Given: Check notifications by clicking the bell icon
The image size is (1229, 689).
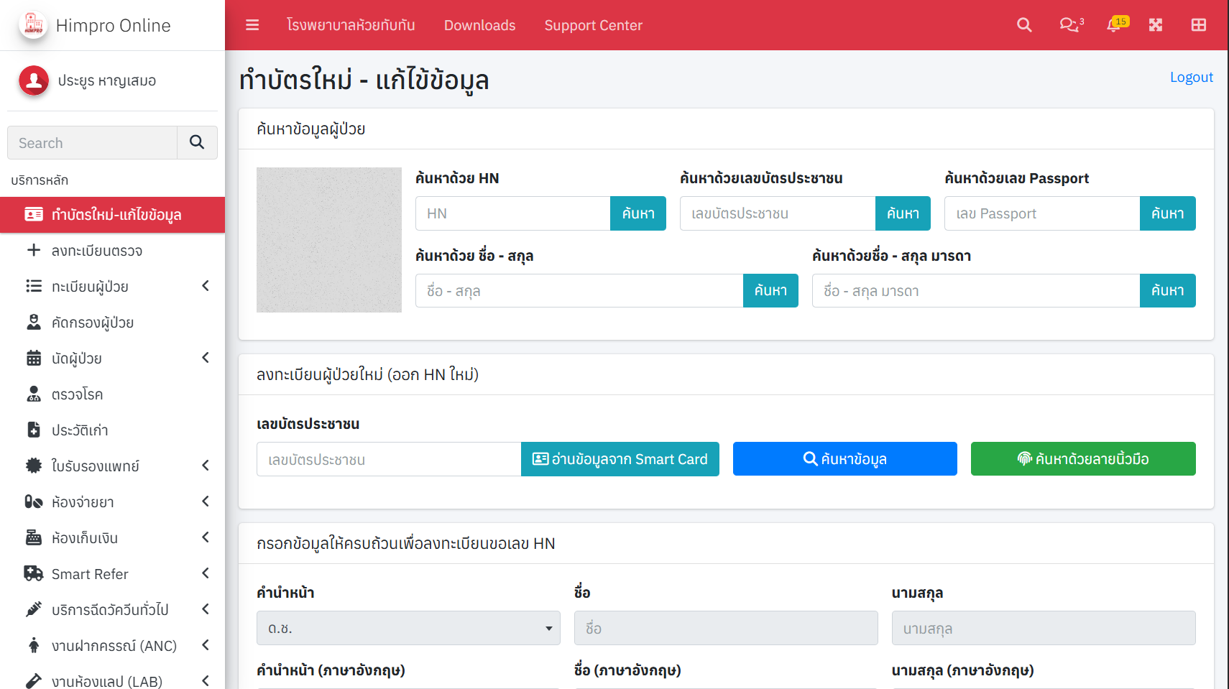Looking at the screenshot, I should coord(1113,27).
